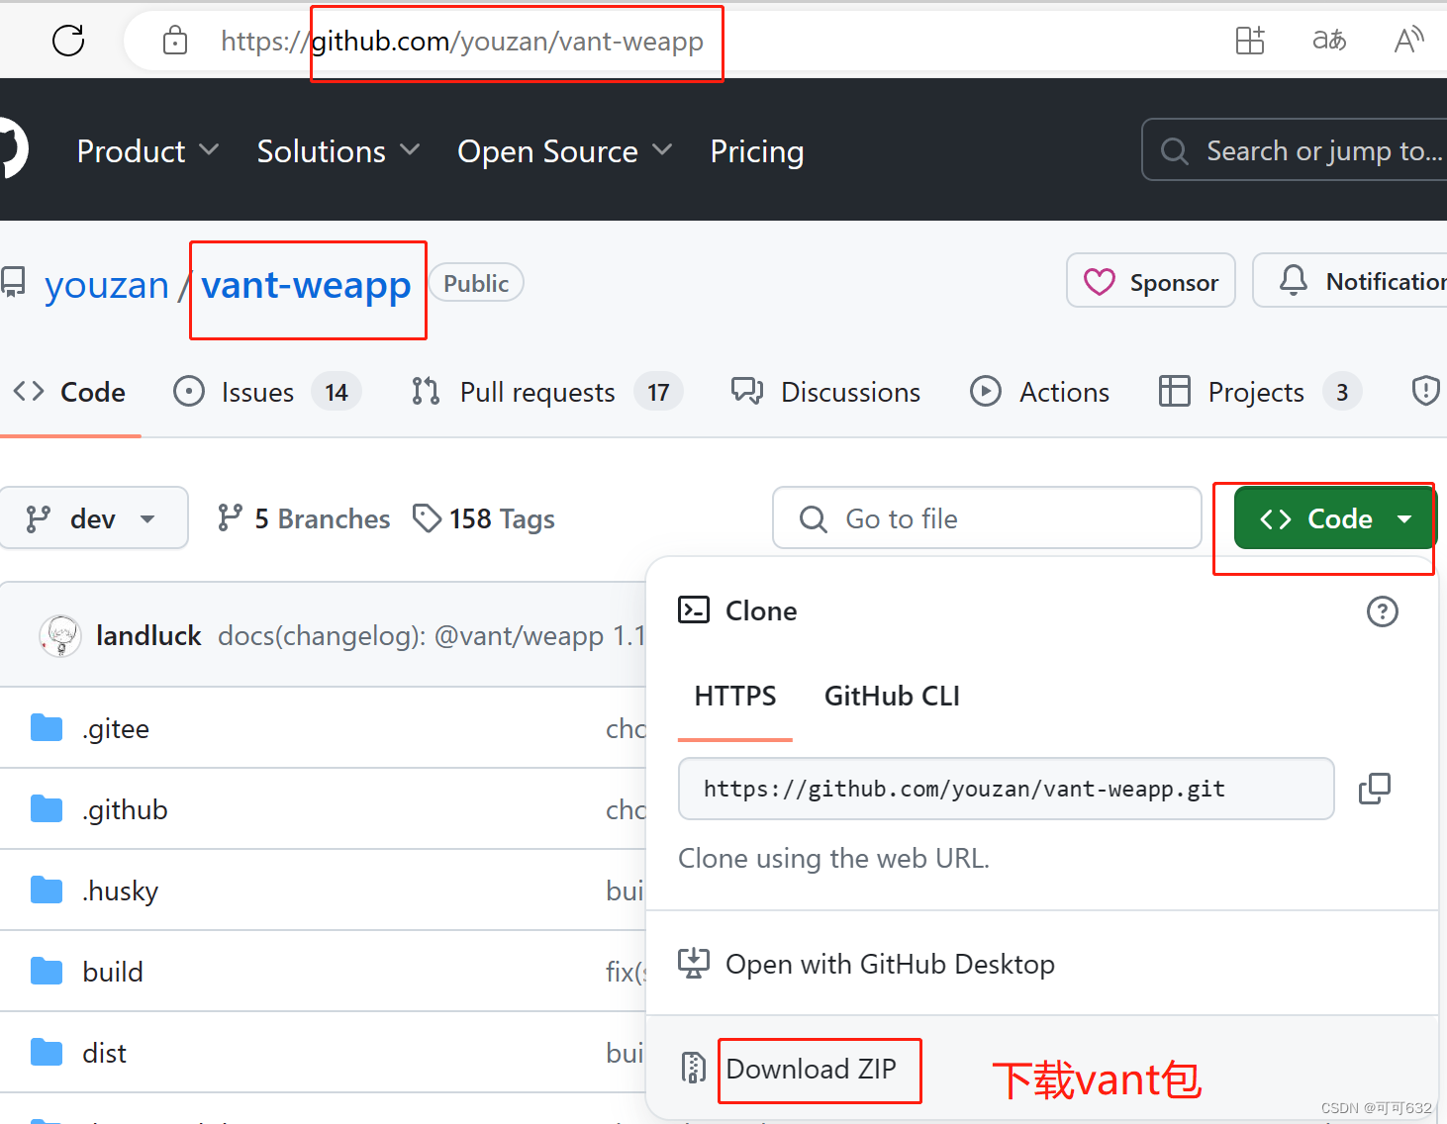View the 5 Branches link

304,518
